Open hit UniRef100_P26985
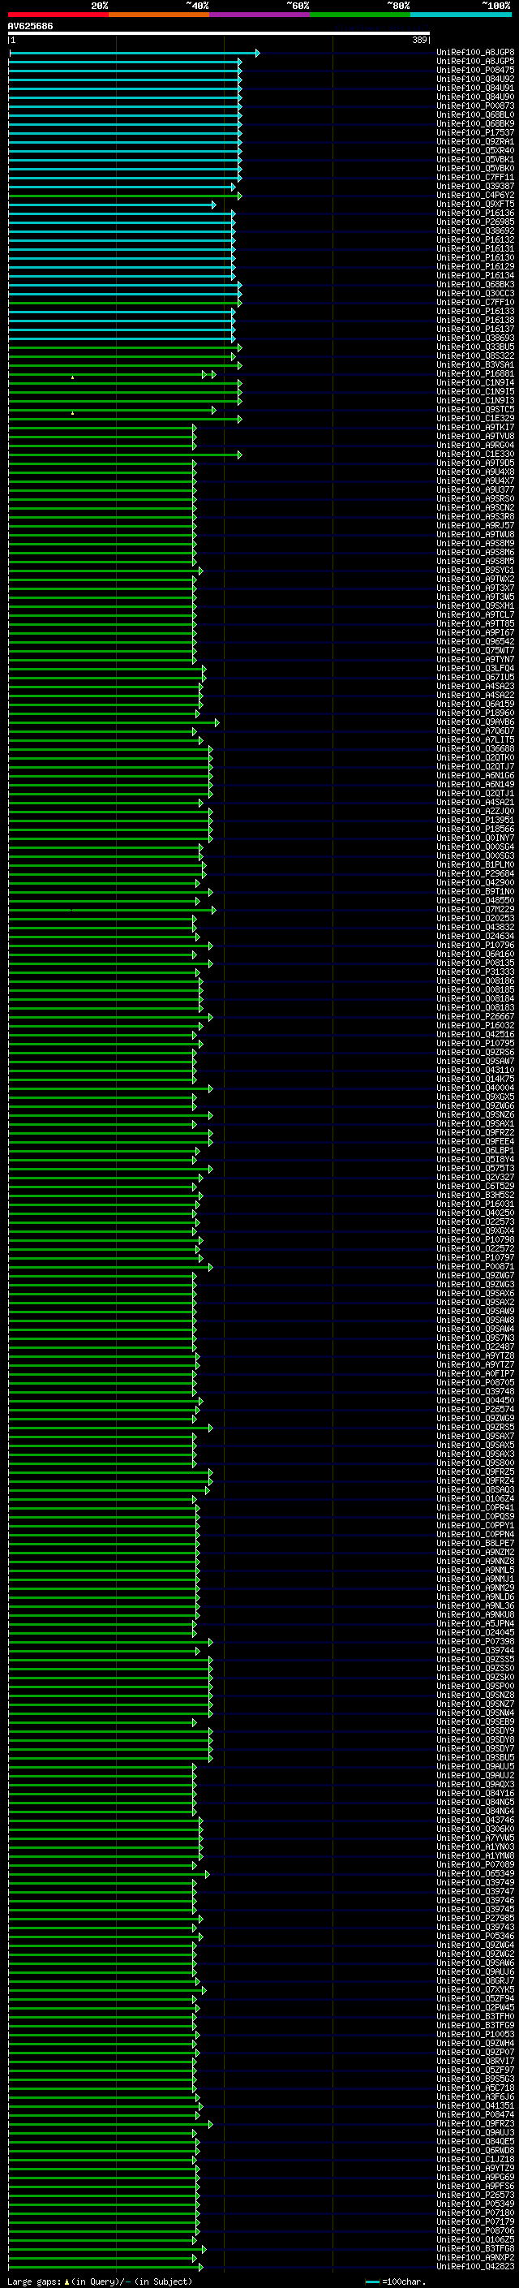The height and width of the screenshot is (2288, 519). pos(475,222)
